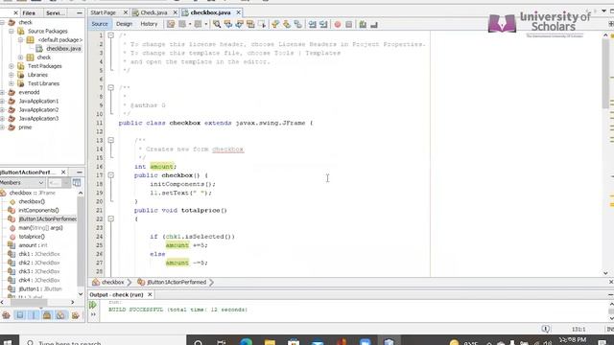
Task: Switch to Start Page tab
Action: click(x=104, y=12)
